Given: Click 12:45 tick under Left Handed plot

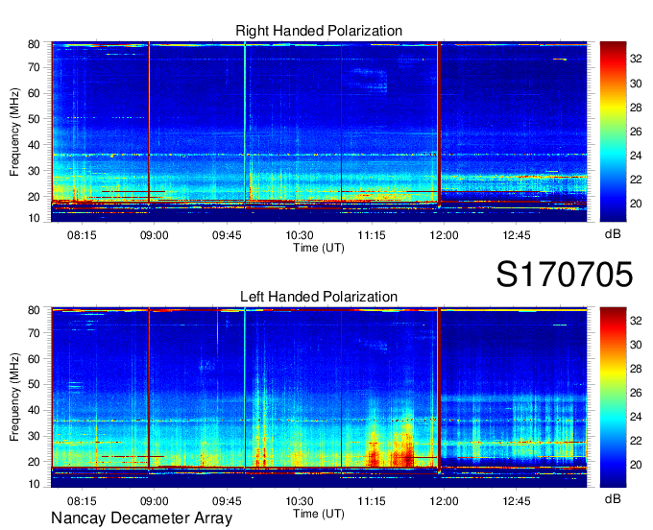Looking at the screenshot, I should click(x=517, y=501).
